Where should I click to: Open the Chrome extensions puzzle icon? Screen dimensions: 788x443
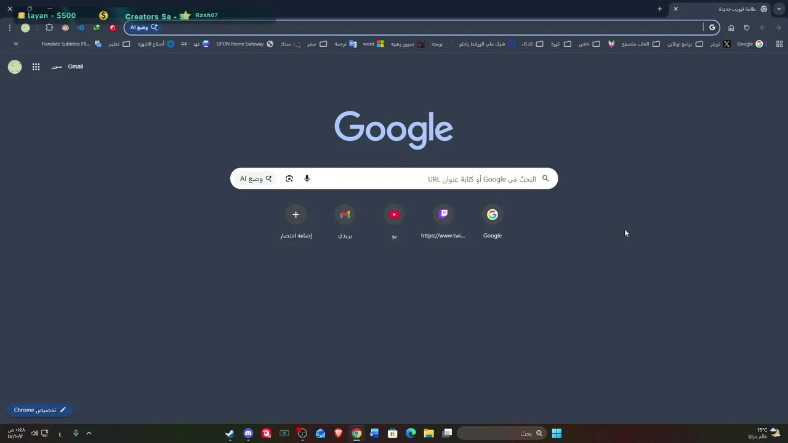(x=49, y=28)
